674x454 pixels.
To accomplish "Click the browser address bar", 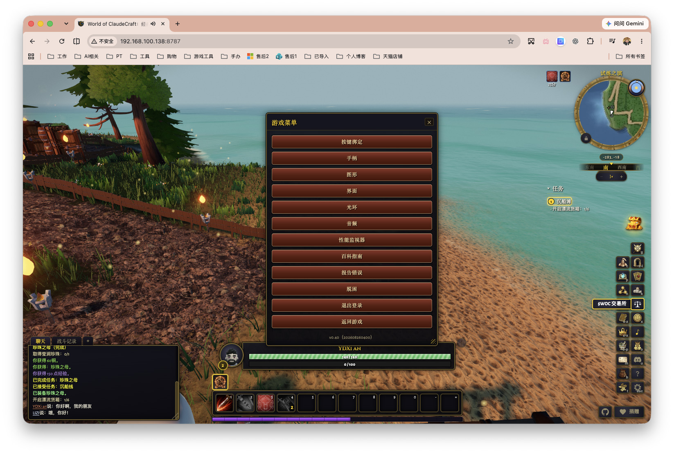I will pyautogui.click(x=303, y=41).
